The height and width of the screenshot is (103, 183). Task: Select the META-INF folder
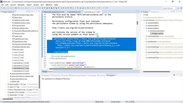15,82
